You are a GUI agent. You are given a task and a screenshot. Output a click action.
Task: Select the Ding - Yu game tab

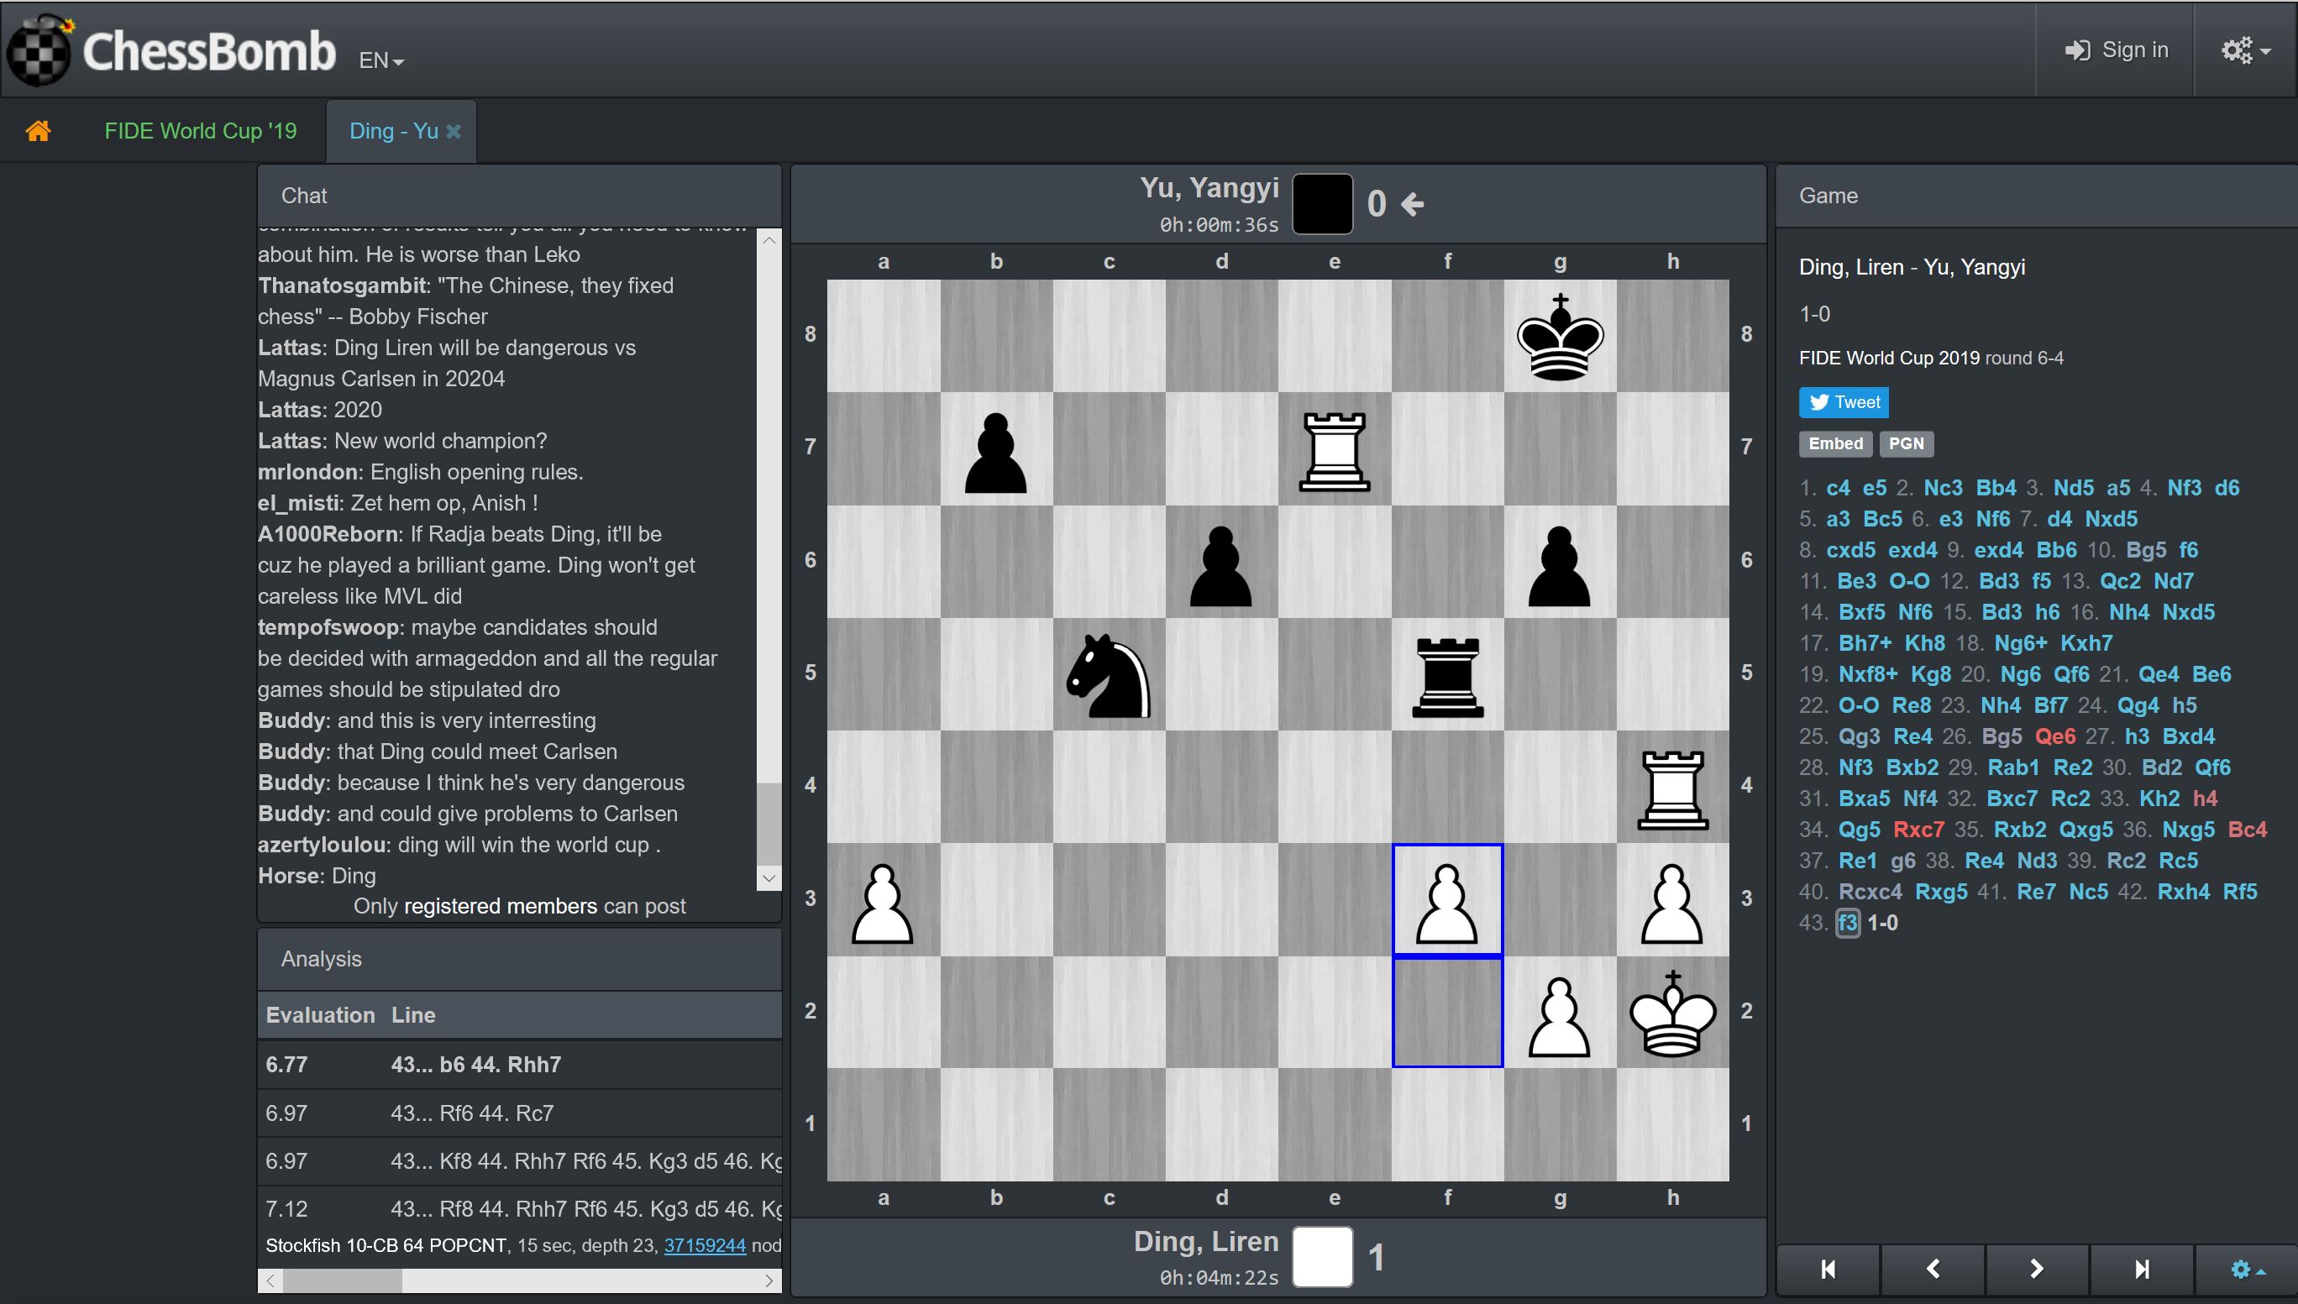coord(392,130)
